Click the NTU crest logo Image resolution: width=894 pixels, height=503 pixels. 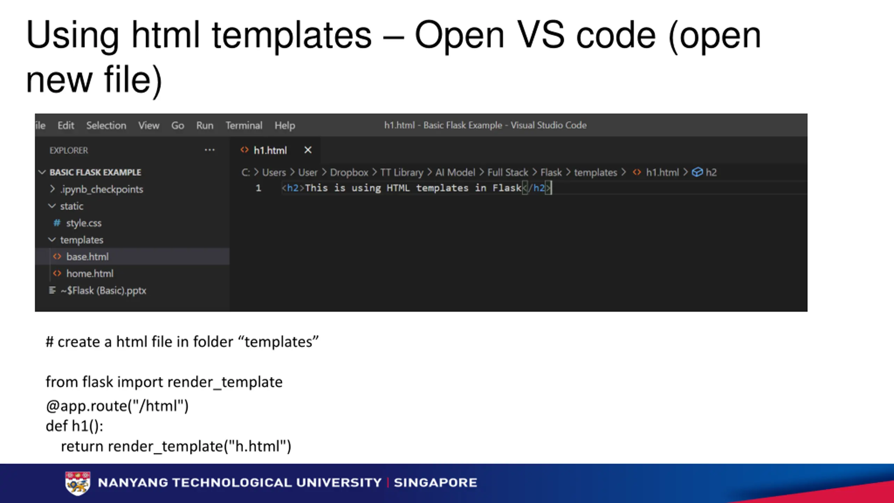tap(78, 483)
